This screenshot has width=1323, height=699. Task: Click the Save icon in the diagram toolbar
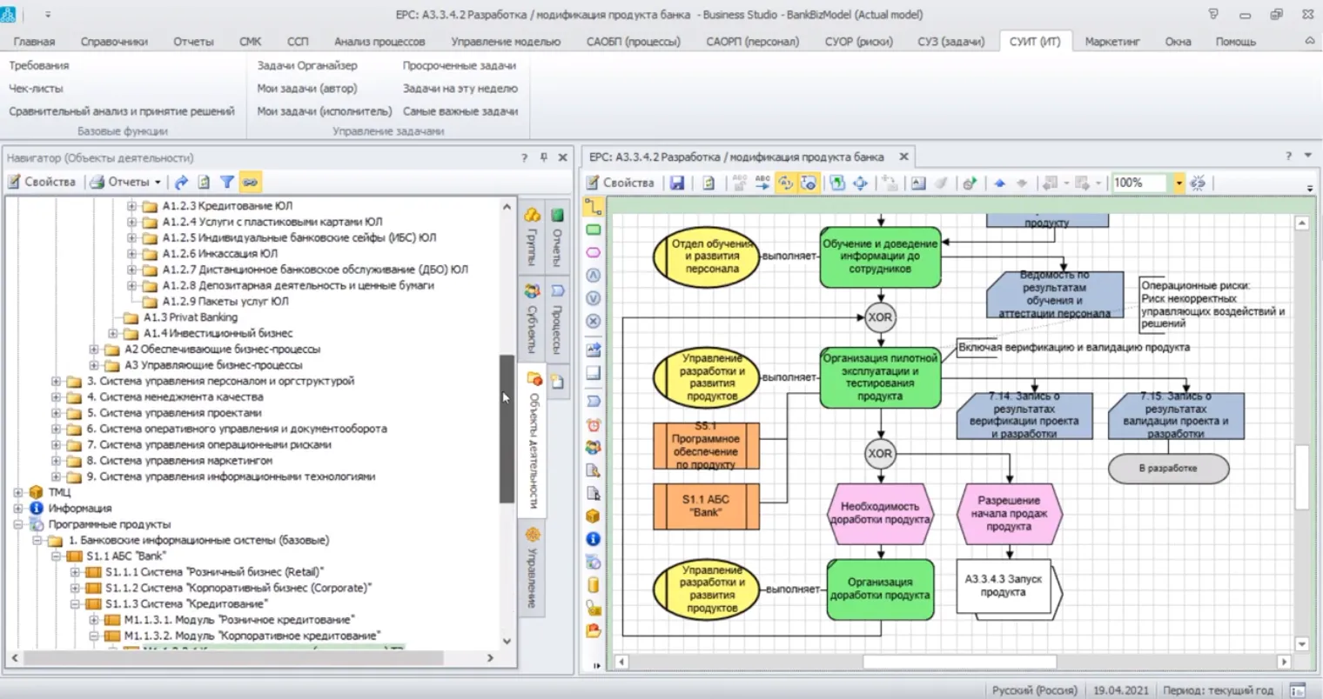pos(676,183)
